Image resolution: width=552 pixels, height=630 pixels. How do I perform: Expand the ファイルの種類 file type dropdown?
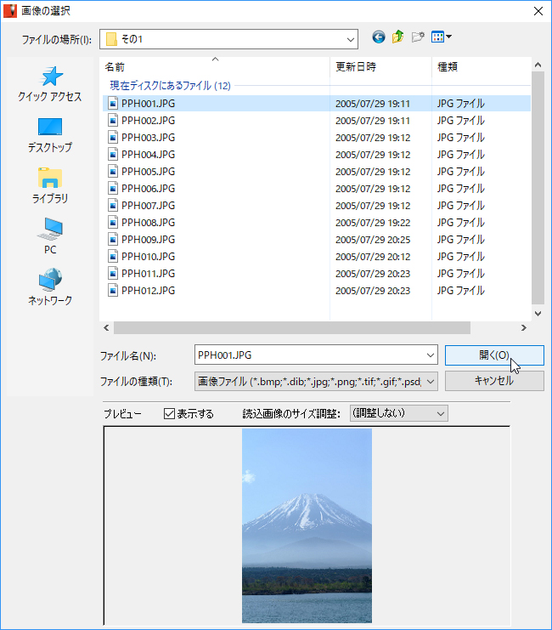pos(430,381)
